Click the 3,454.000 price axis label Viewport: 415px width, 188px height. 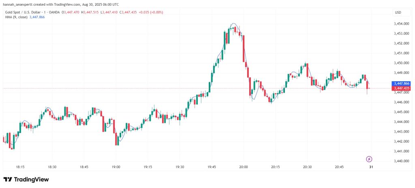pyautogui.click(x=401, y=24)
